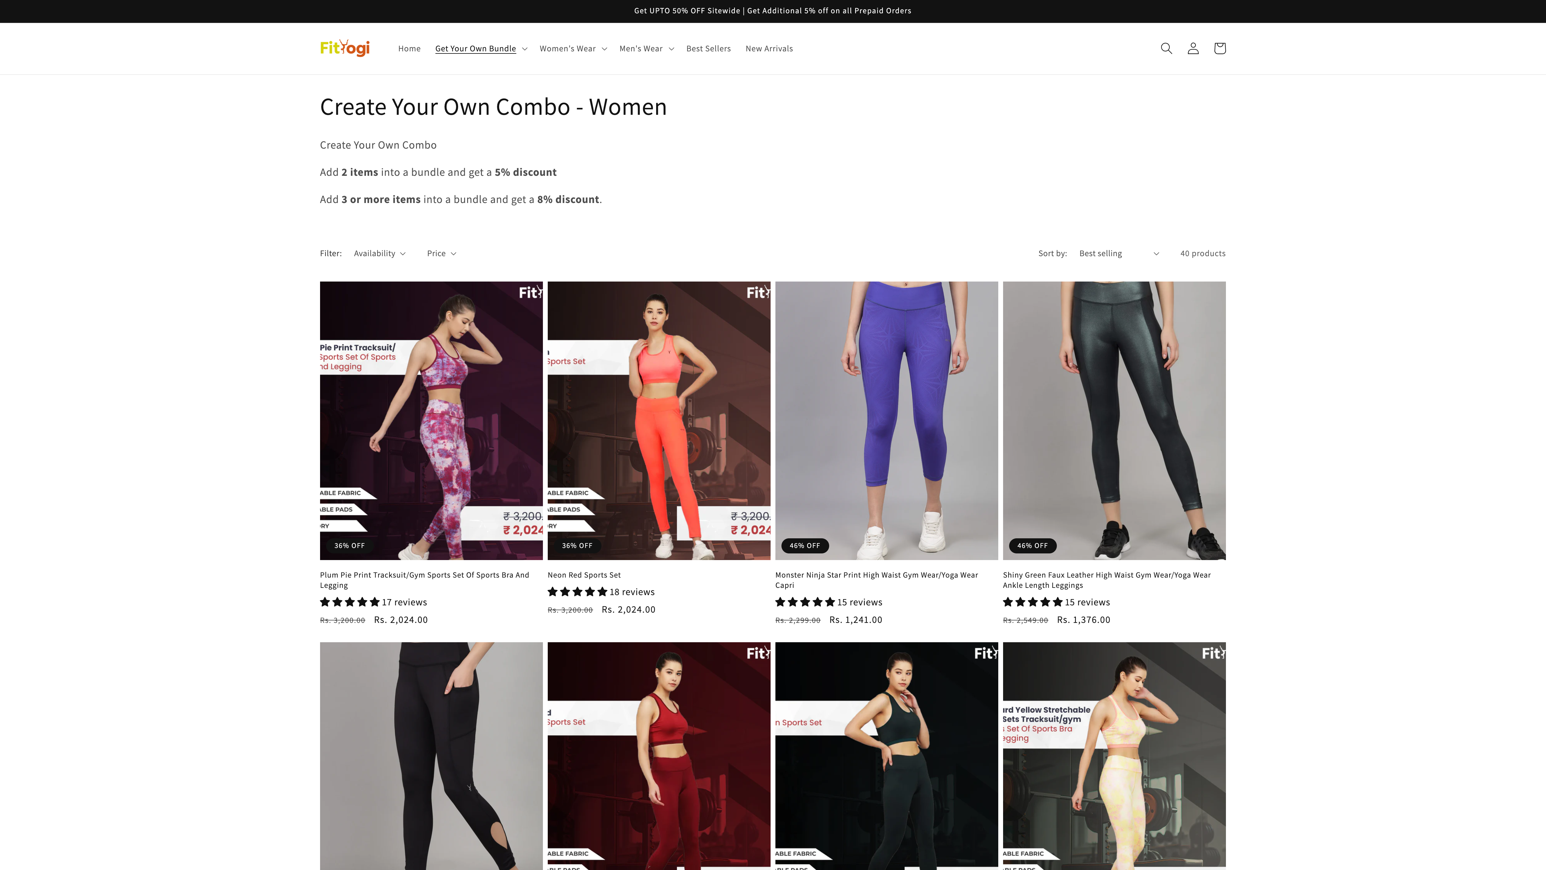
Task: Open the search icon in header
Action: click(1166, 49)
